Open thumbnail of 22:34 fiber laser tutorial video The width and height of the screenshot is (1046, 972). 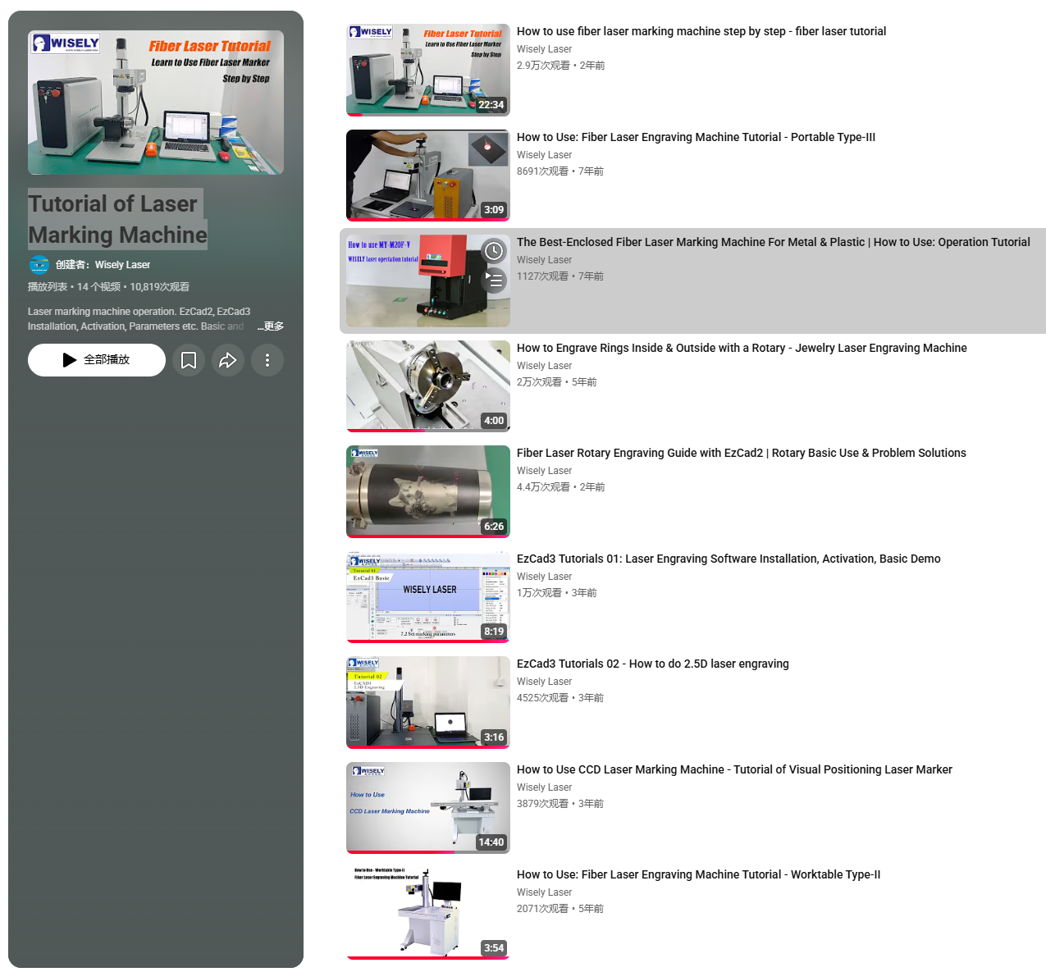coord(428,70)
